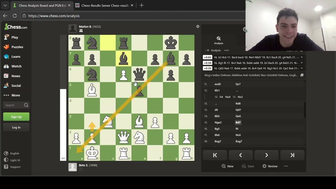Step back one move
This screenshot has height=189, width=336.
(240, 155)
